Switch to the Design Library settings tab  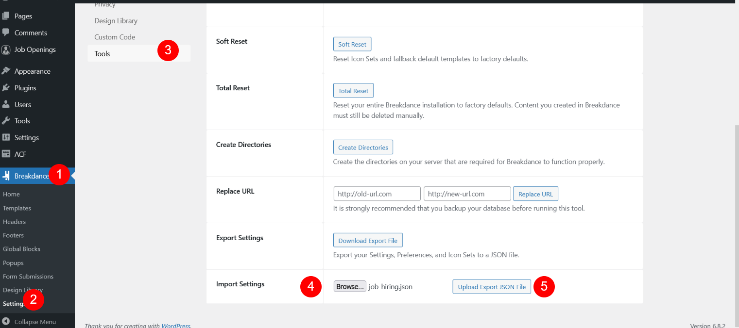point(116,21)
